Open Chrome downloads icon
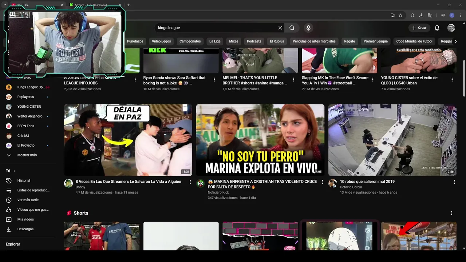This screenshot has height=262, width=466. [421, 15]
